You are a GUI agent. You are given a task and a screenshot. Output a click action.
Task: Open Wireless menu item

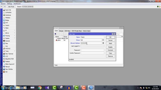tap(8, 18)
